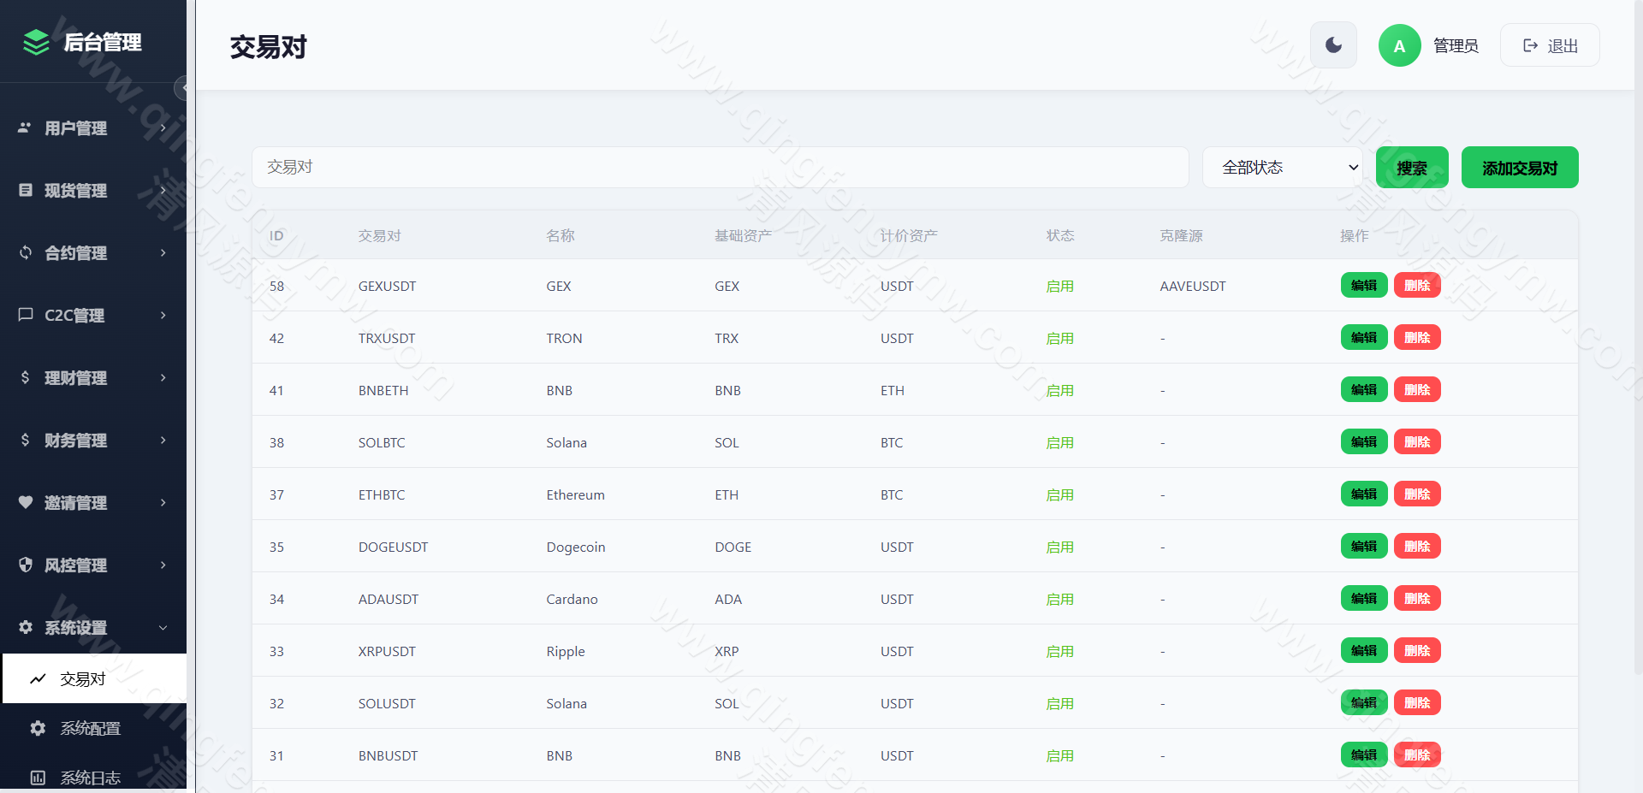Click the layered logo icon beside 后台管理
This screenshot has width=1643, height=793.
tap(36, 42)
